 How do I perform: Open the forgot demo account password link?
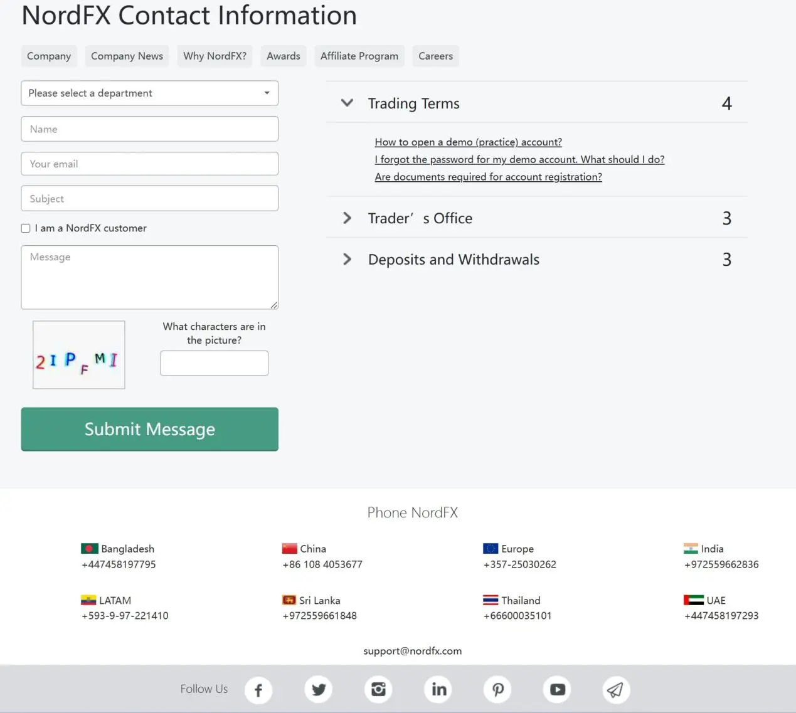(x=519, y=159)
